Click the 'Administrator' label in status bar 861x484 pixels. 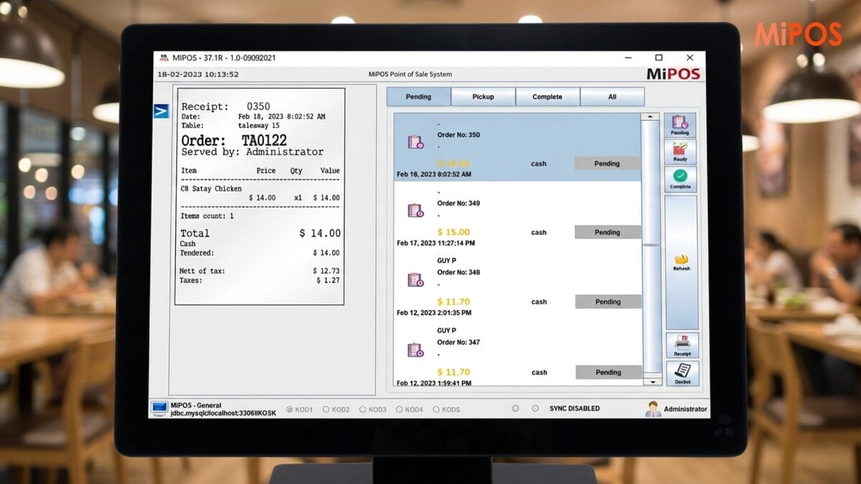[685, 409]
